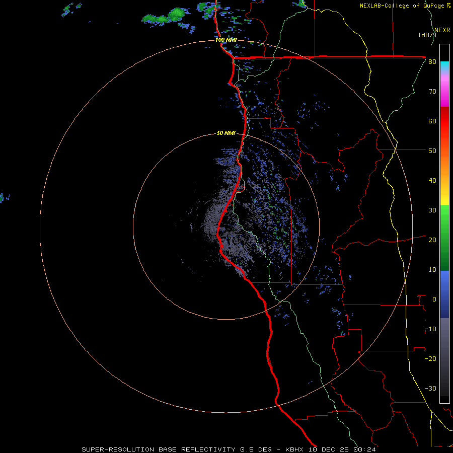Click the 100 NMI range ring label
The image size is (453, 453).
click(x=226, y=40)
